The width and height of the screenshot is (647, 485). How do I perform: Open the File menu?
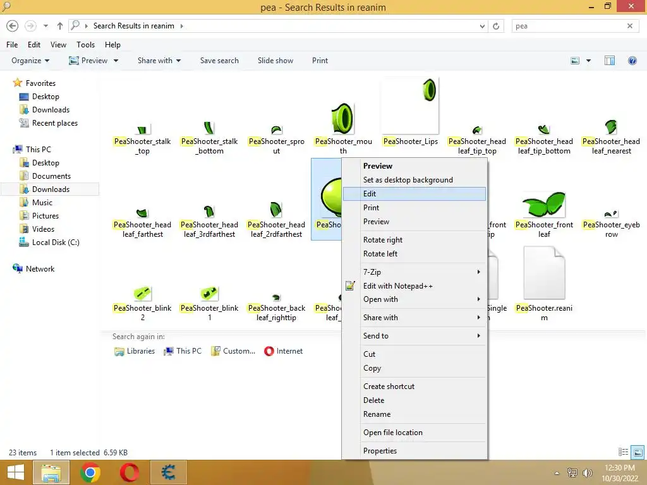(12, 45)
